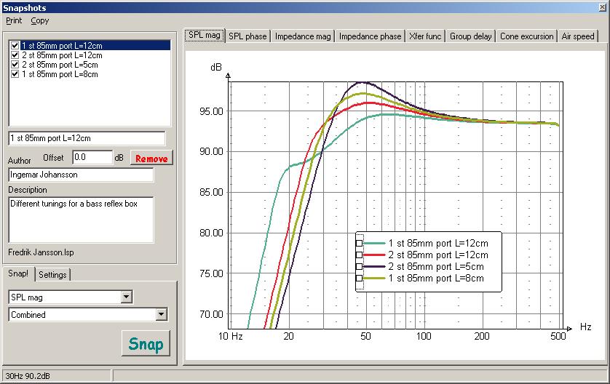Toggle legend checkbox for '2 st 85mm port L=5cm'

(359, 267)
